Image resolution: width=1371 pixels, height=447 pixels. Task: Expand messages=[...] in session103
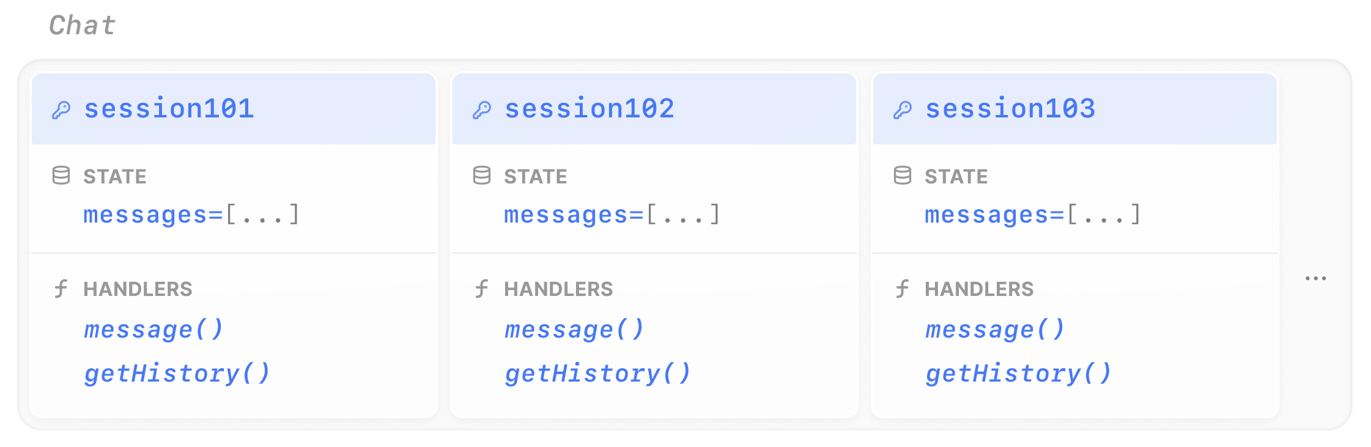point(1033,215)
